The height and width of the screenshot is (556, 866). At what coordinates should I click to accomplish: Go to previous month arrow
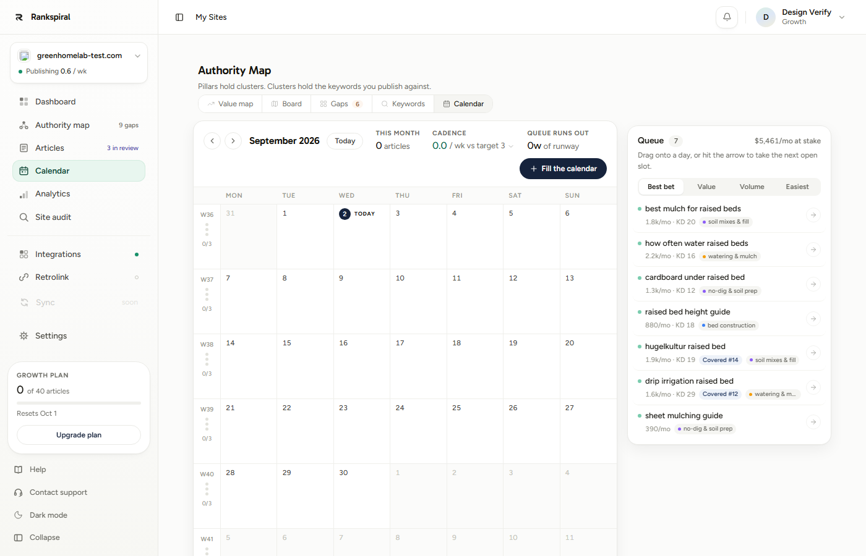pyautogui.click(x=212, y=141)
